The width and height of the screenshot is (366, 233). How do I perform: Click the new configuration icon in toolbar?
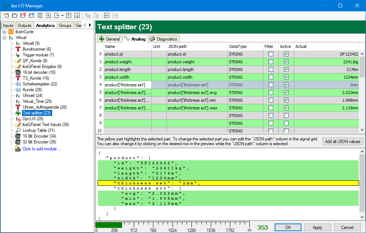coord(6,15)
